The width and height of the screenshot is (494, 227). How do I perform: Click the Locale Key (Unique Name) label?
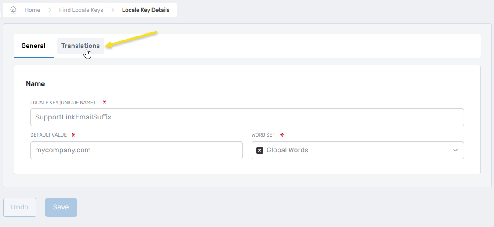point(62,102)
